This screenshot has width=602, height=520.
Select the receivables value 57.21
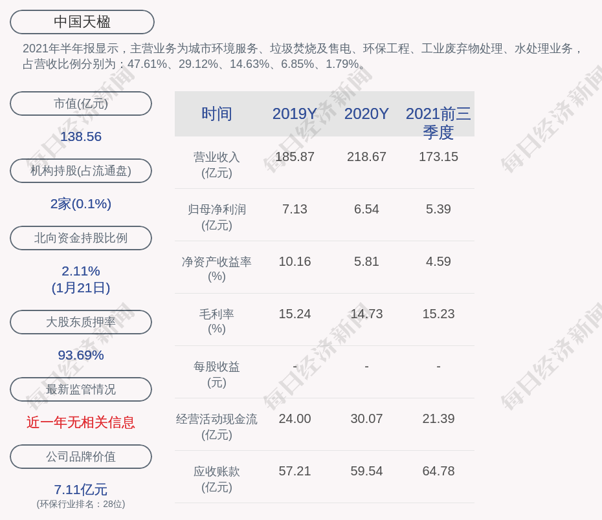pos(295,471)
